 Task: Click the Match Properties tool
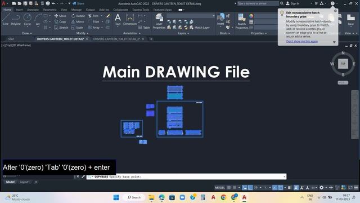click(x=241, y=21)
